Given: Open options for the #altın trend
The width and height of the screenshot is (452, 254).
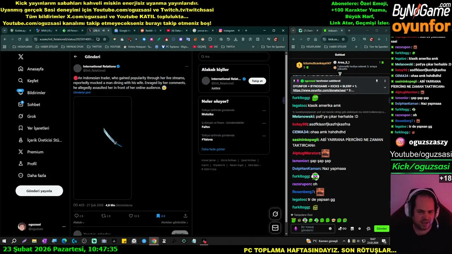Looking at the screenshot, I should pyautogui.click(x=264, y=123).
